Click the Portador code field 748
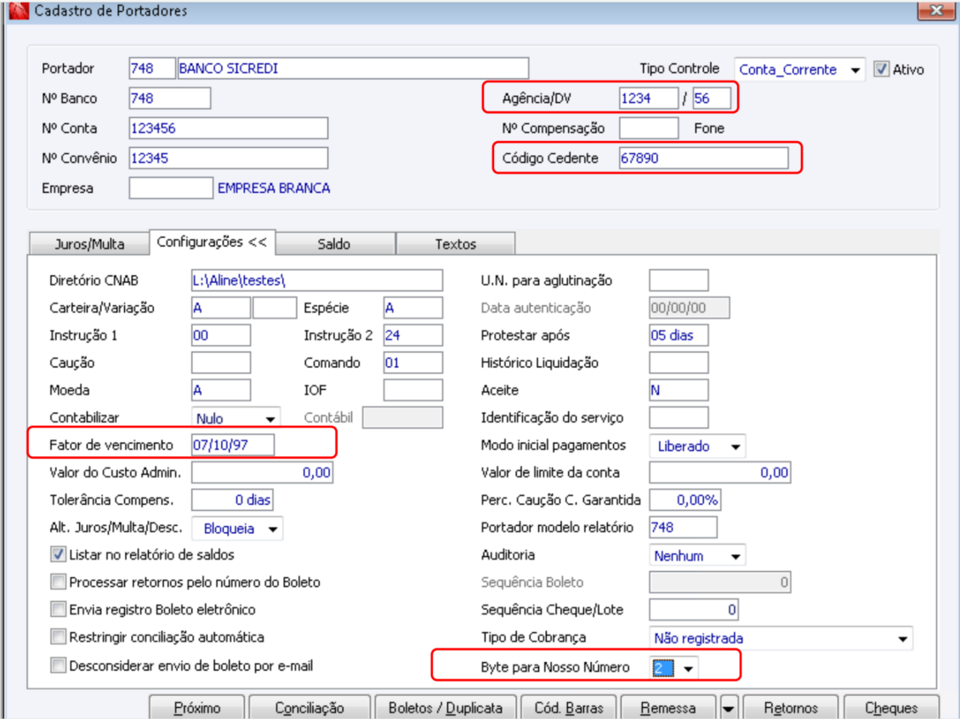The image size is (960, 719). pyautogui.click(x=152, y=68)
